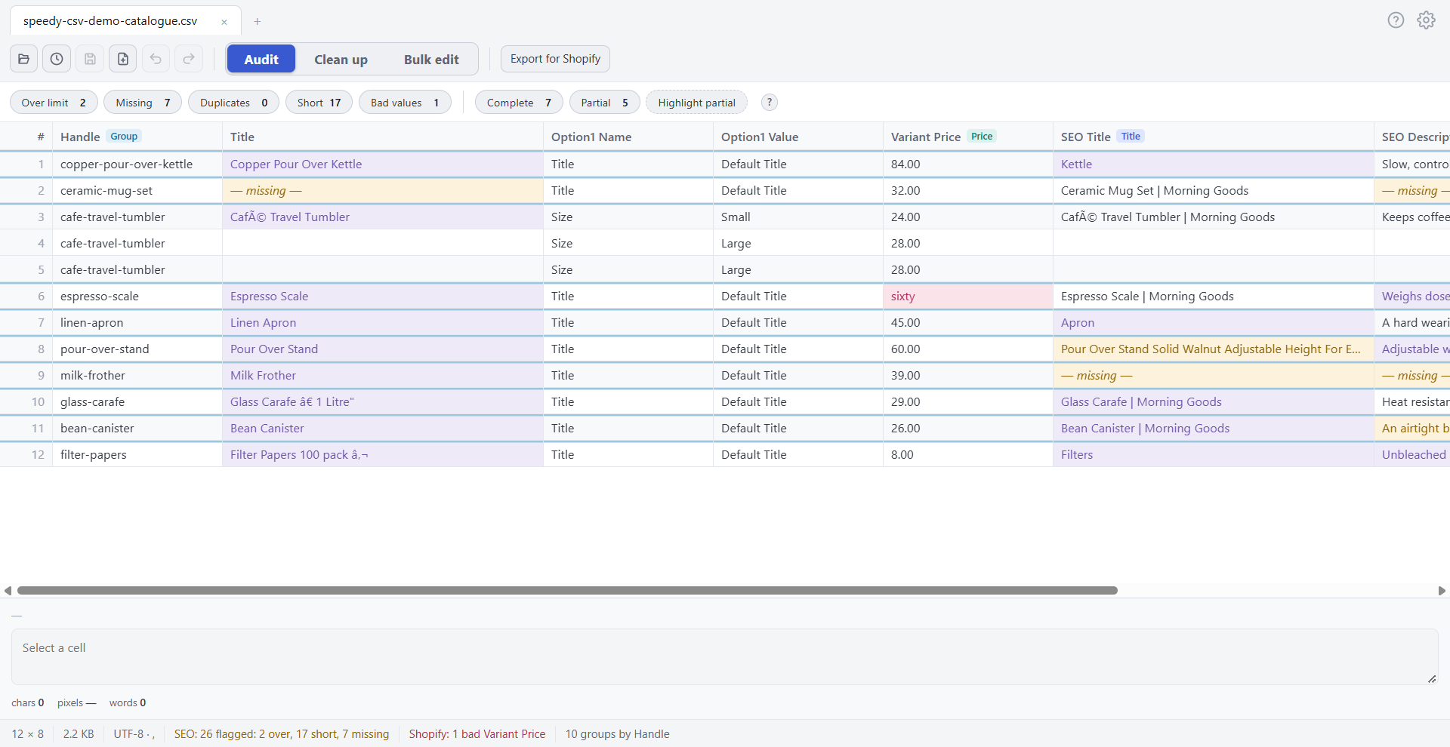Click the SEO flagged summary in the status bar
This screenshot has width=1450, height=747.
pyautogui.click(x=282, y=734)
